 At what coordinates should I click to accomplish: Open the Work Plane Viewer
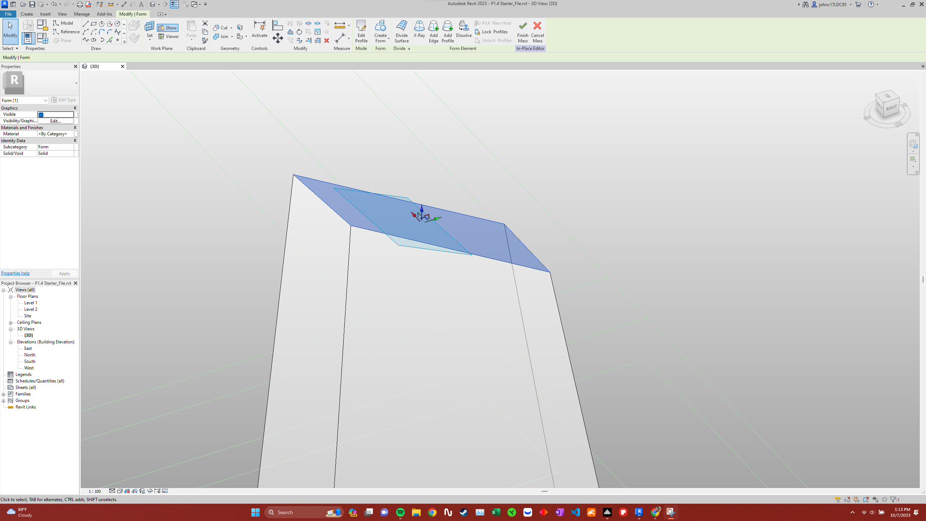tap(168, 36)
